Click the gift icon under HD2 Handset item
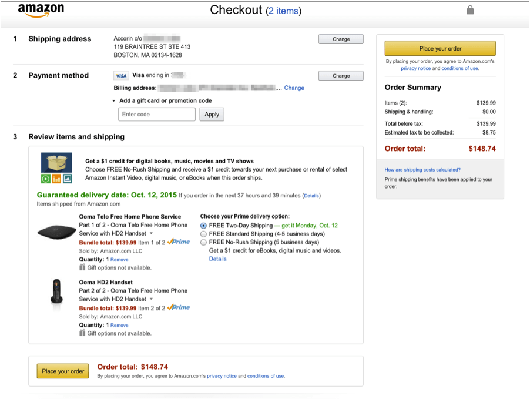 (x=82, y=333)
